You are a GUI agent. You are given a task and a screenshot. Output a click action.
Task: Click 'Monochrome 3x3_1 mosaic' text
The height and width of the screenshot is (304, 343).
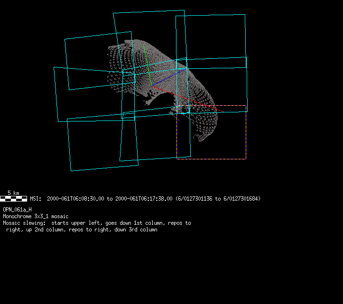[36, 216]
